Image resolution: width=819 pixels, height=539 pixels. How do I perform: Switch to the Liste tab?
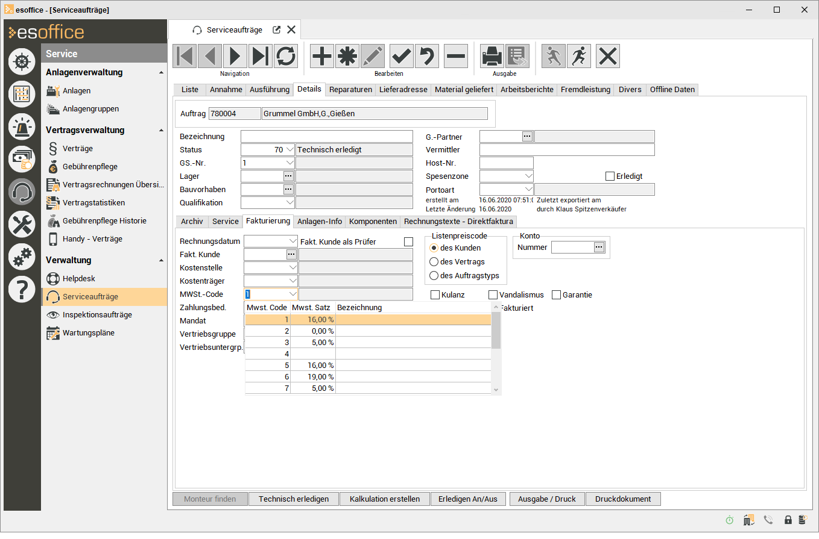click(x=189, y=89)
